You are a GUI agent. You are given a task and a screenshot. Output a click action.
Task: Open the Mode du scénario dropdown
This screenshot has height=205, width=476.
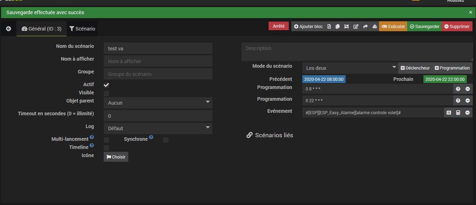point(350,68)
